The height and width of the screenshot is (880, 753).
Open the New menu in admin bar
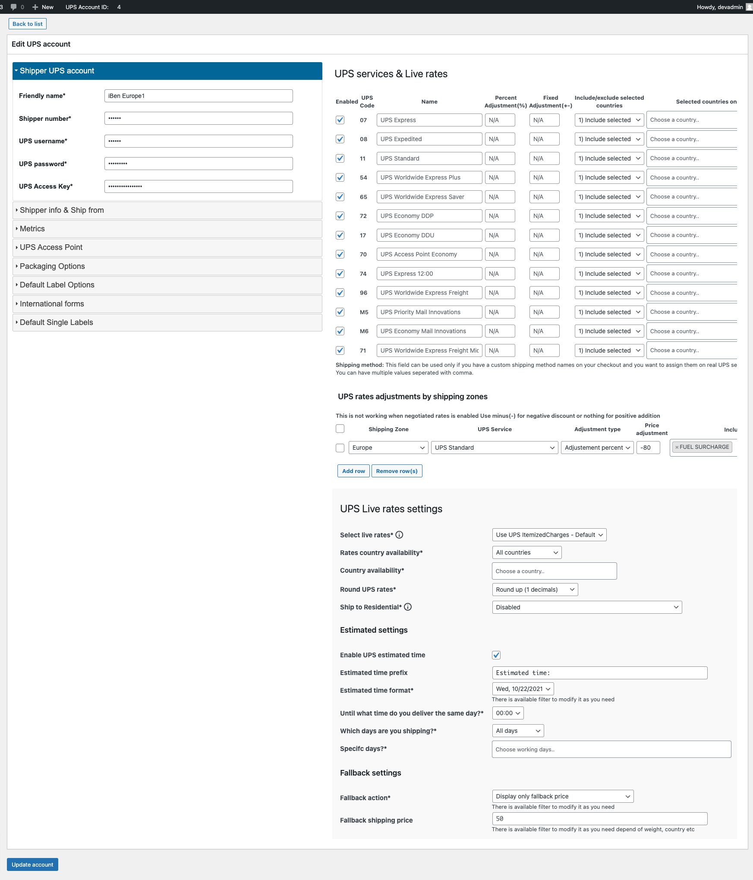point(43,7)
